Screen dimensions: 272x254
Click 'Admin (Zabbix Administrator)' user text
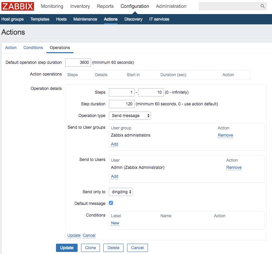pyautogui.click(x=138, y=167)
